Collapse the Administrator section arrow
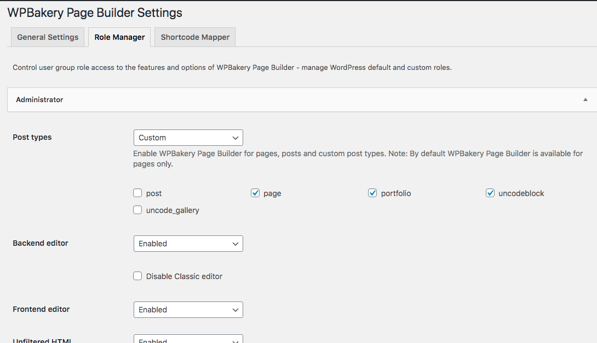This screenshot has height=343, width=597. pos(585,100)
